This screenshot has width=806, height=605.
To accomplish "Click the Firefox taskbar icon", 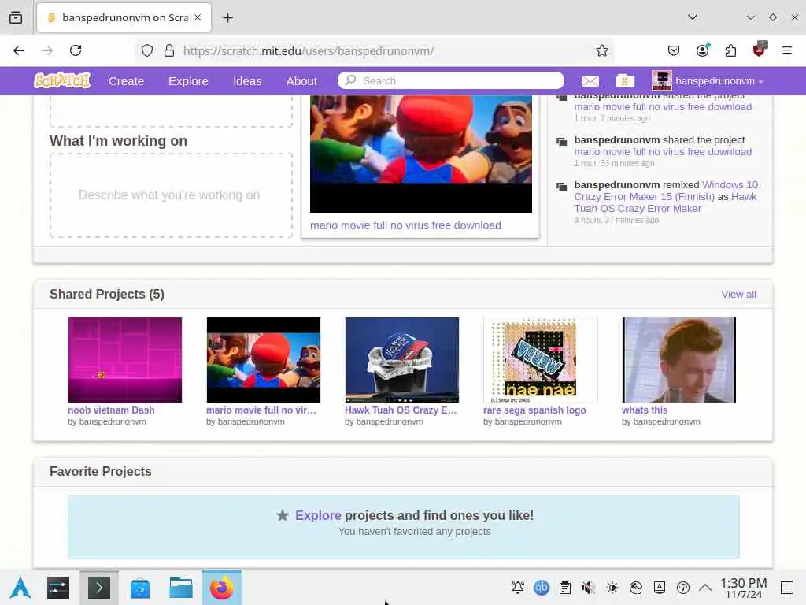I will coord(221,588).
